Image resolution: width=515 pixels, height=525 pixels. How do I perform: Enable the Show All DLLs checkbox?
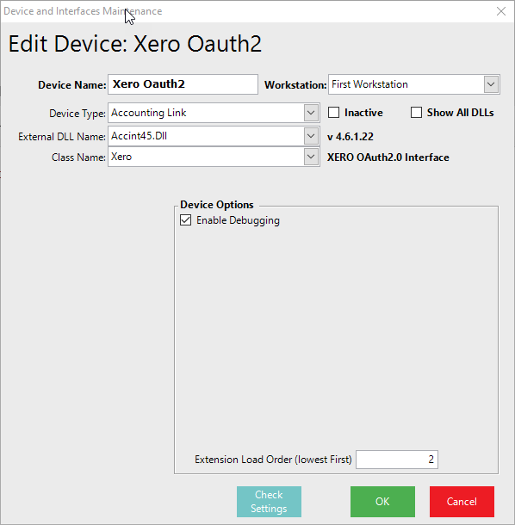click(416, 113)
